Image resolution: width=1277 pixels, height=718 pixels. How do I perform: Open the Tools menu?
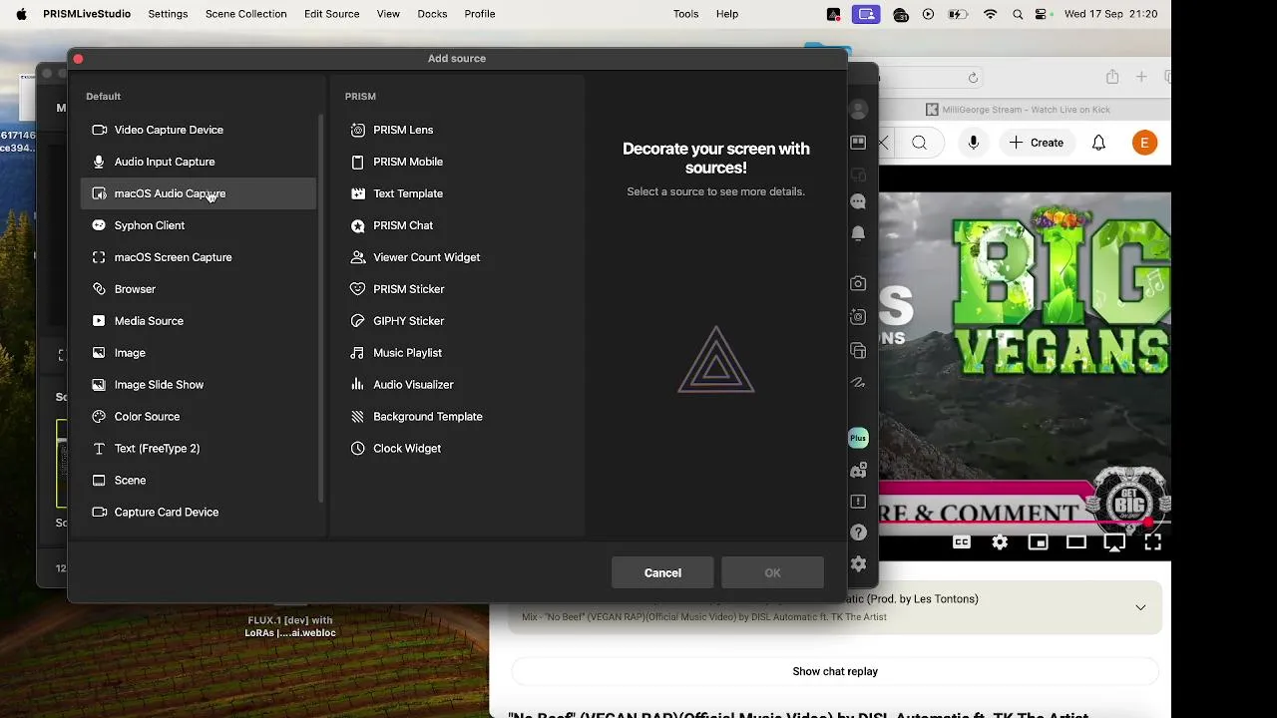685,14
